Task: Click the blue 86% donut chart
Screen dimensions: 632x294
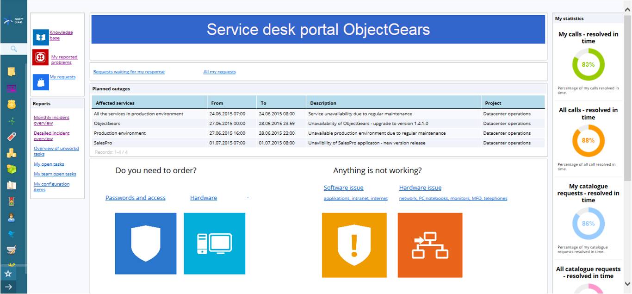Action: [588, 224]
